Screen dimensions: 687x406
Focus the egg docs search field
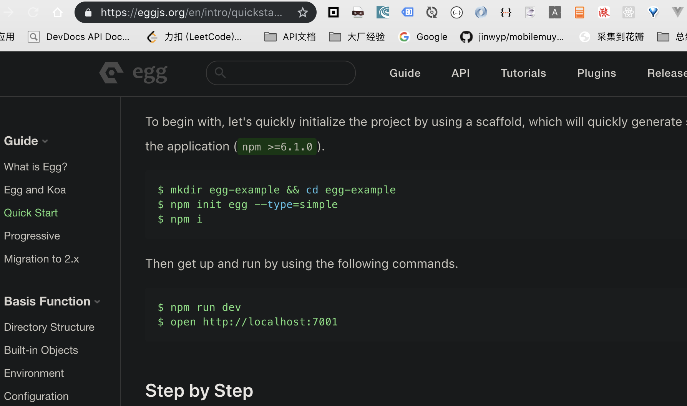tap(284, 73)
